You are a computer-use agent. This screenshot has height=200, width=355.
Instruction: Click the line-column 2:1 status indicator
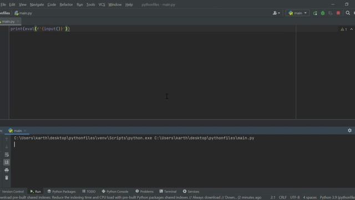(x=273, y=198)
